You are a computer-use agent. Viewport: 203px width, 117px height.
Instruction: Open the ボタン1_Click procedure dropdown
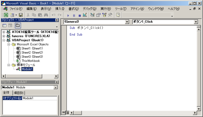(x=196, y=22)
